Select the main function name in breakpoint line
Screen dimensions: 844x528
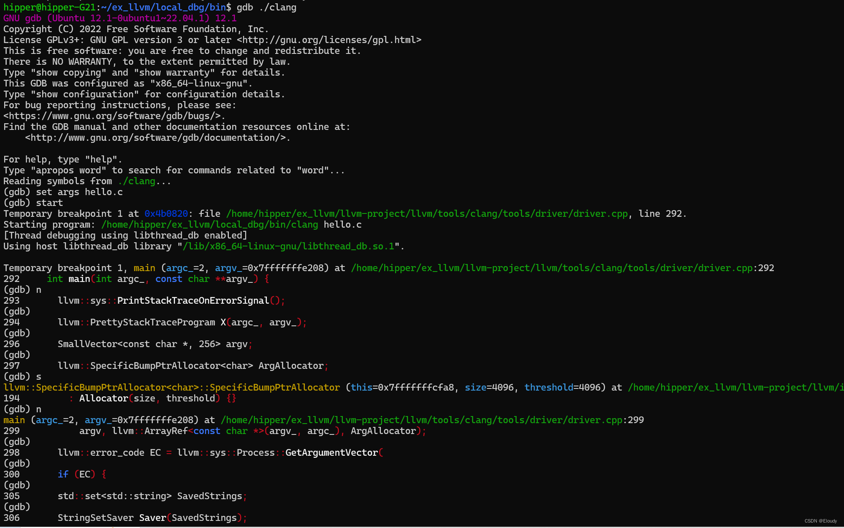[144, 268]
